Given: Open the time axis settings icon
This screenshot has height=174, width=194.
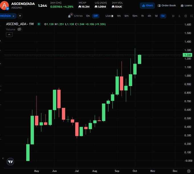Looking at the screenshot, I should (189, 171).
